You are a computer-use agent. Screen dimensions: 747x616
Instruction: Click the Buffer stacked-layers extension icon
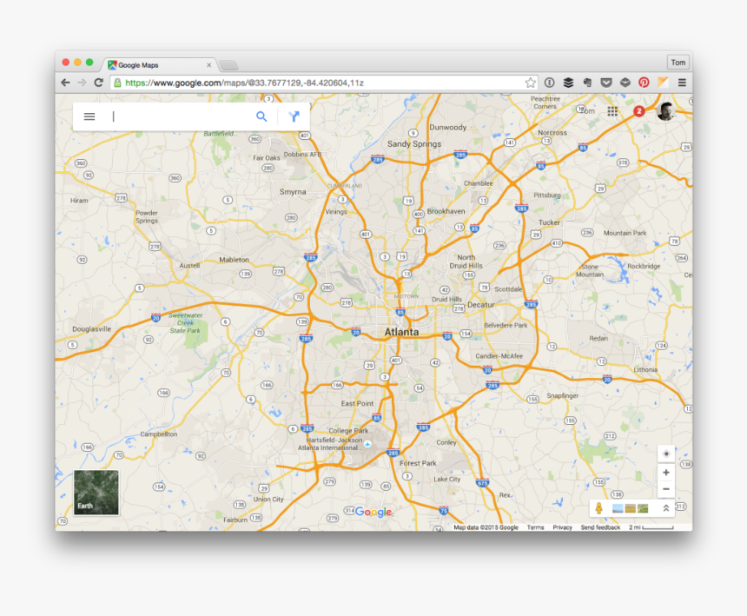click(568, 83)
